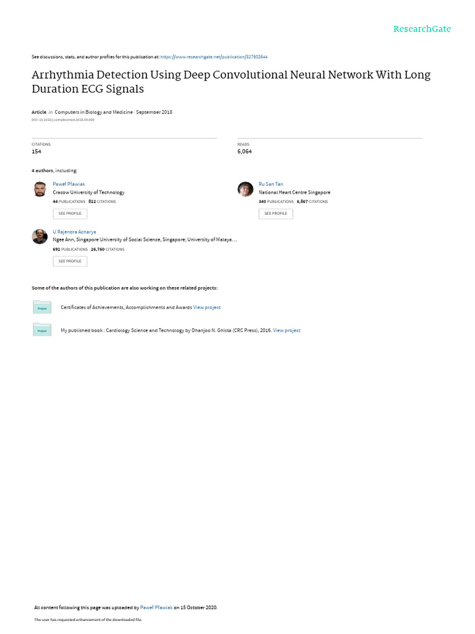Viewport: 475px width, 634px height.
Task: View U Rajendra Acharya's profile photo
Action: 40,237
